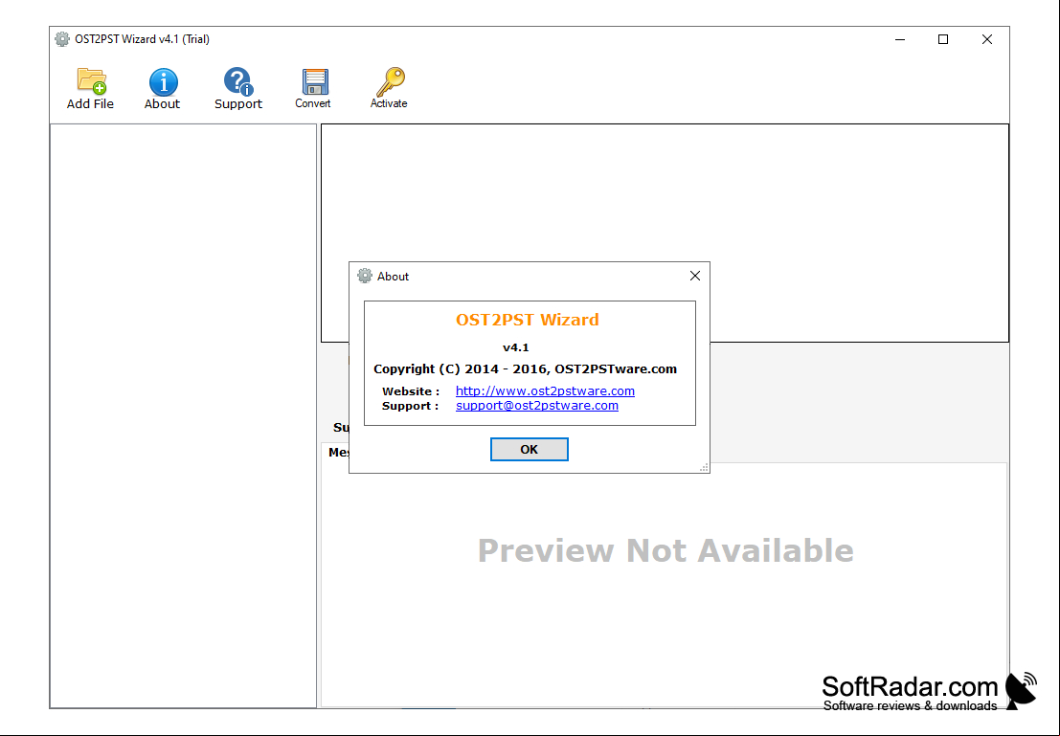The image size is (1060, 736).
Task: Click OK in the About dialog
Action: [530, 450]
